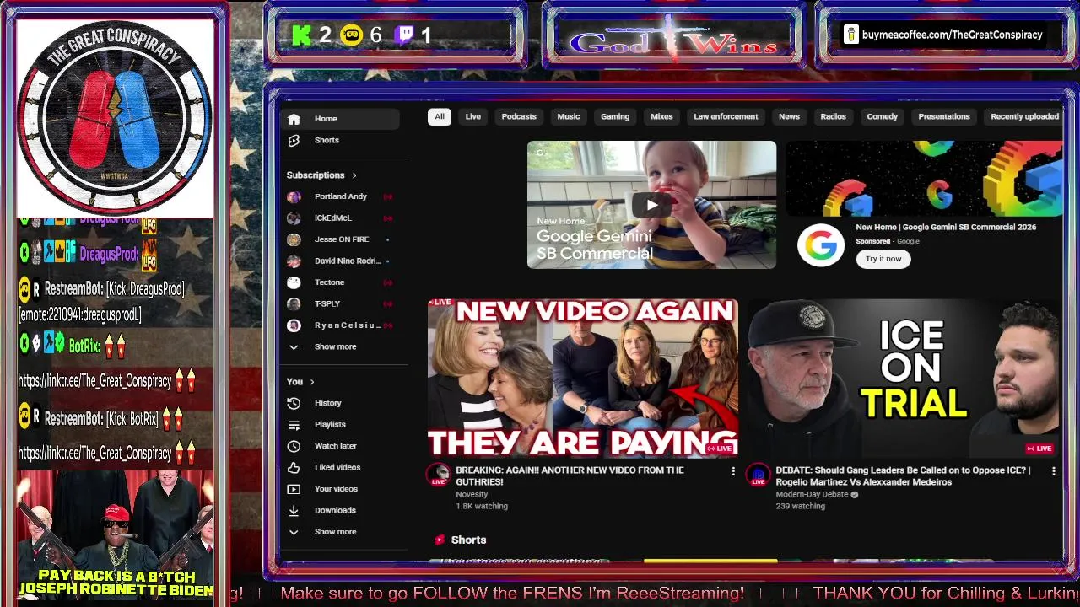
Task: Show more subscriptions under RyanCelsius
Action: [x=335, y=346]
